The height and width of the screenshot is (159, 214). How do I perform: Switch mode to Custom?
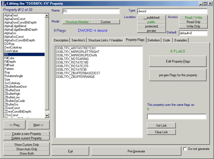click(105, 22)
